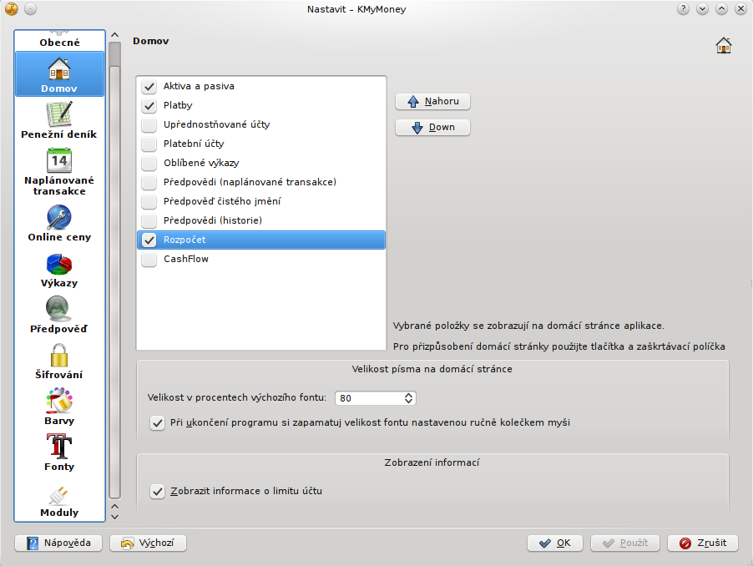Increase font size percentage with up arrow
This screenshot has width=753, height=566.
coord(409,395)
